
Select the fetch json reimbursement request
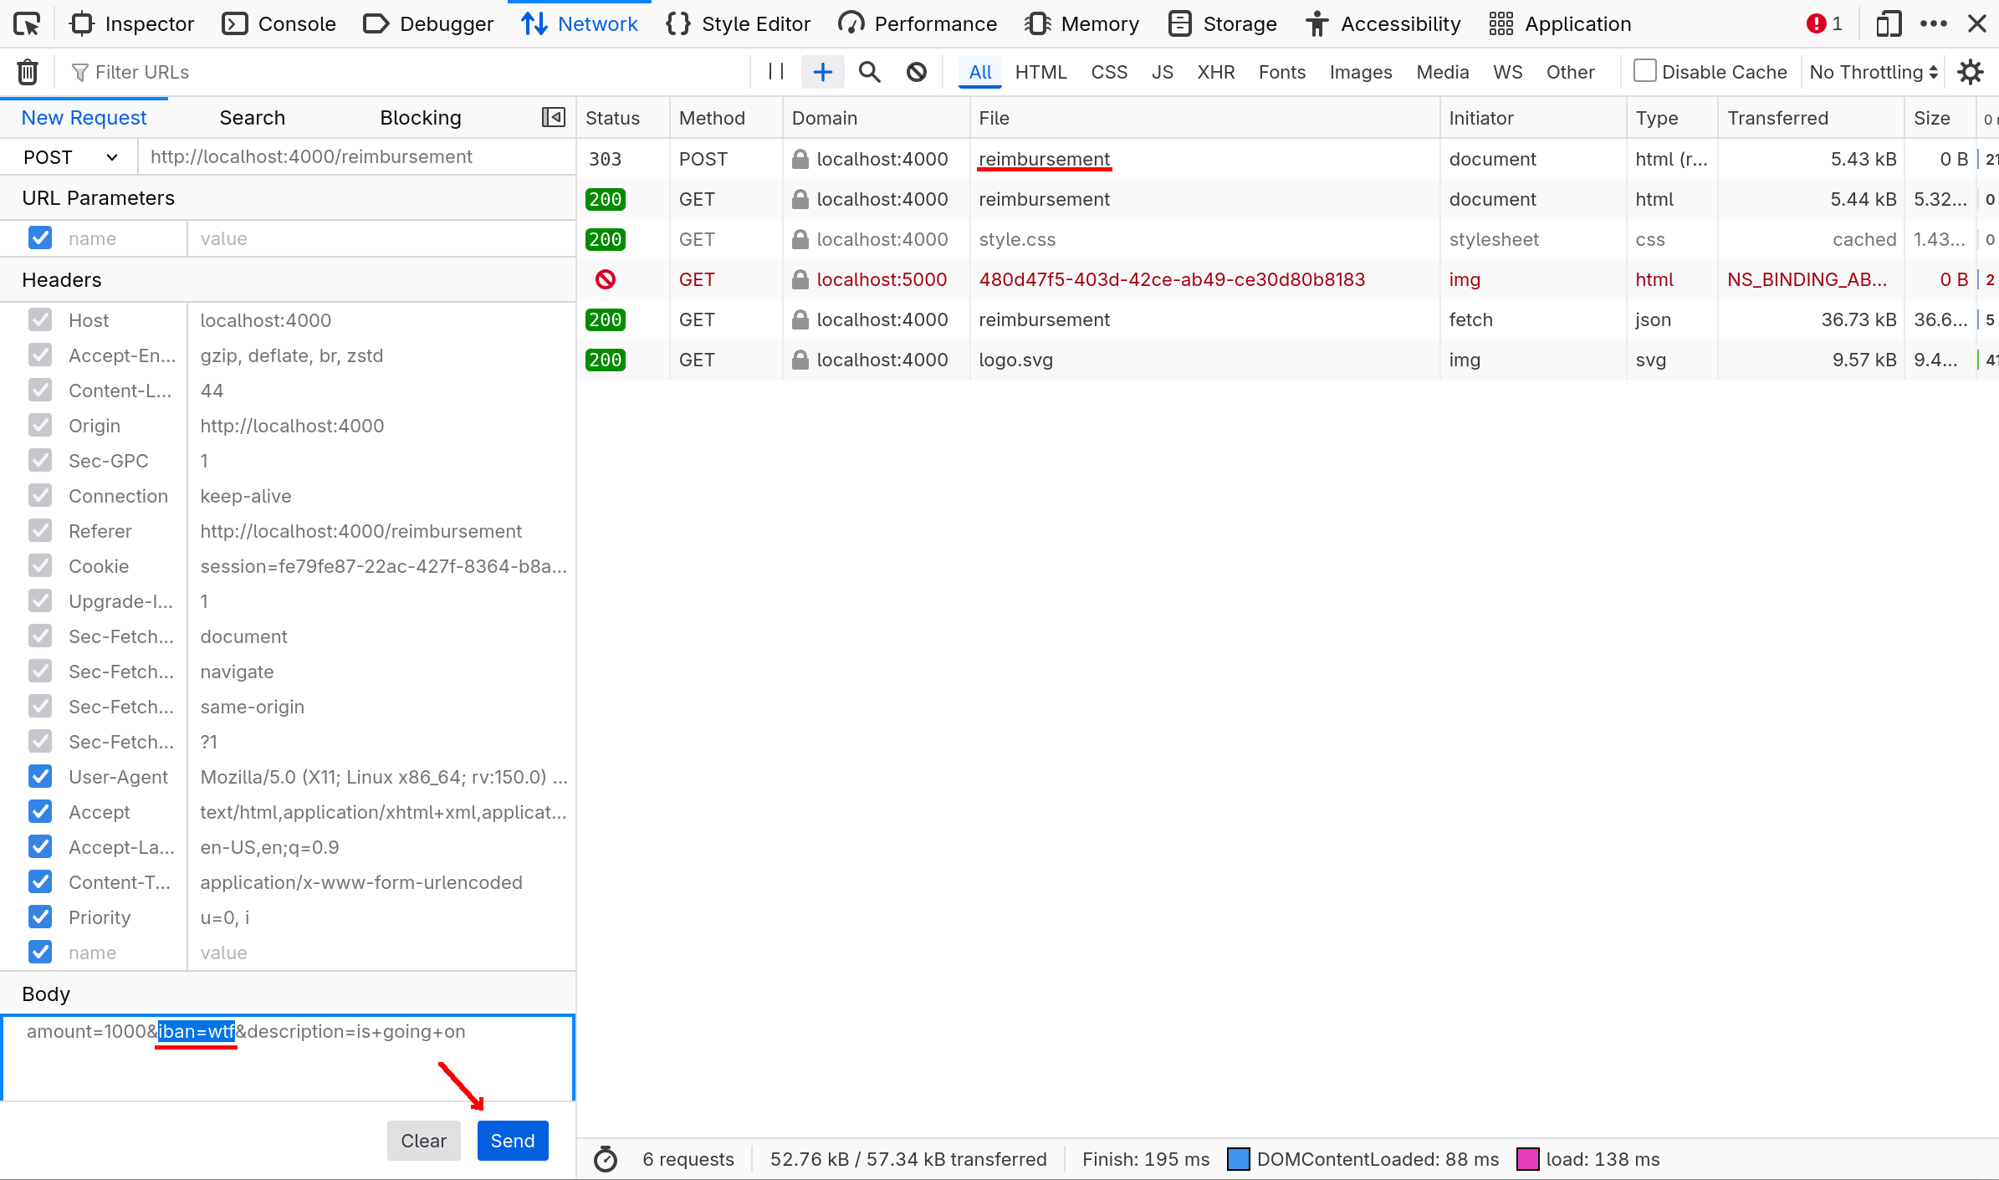[1288, 319]
